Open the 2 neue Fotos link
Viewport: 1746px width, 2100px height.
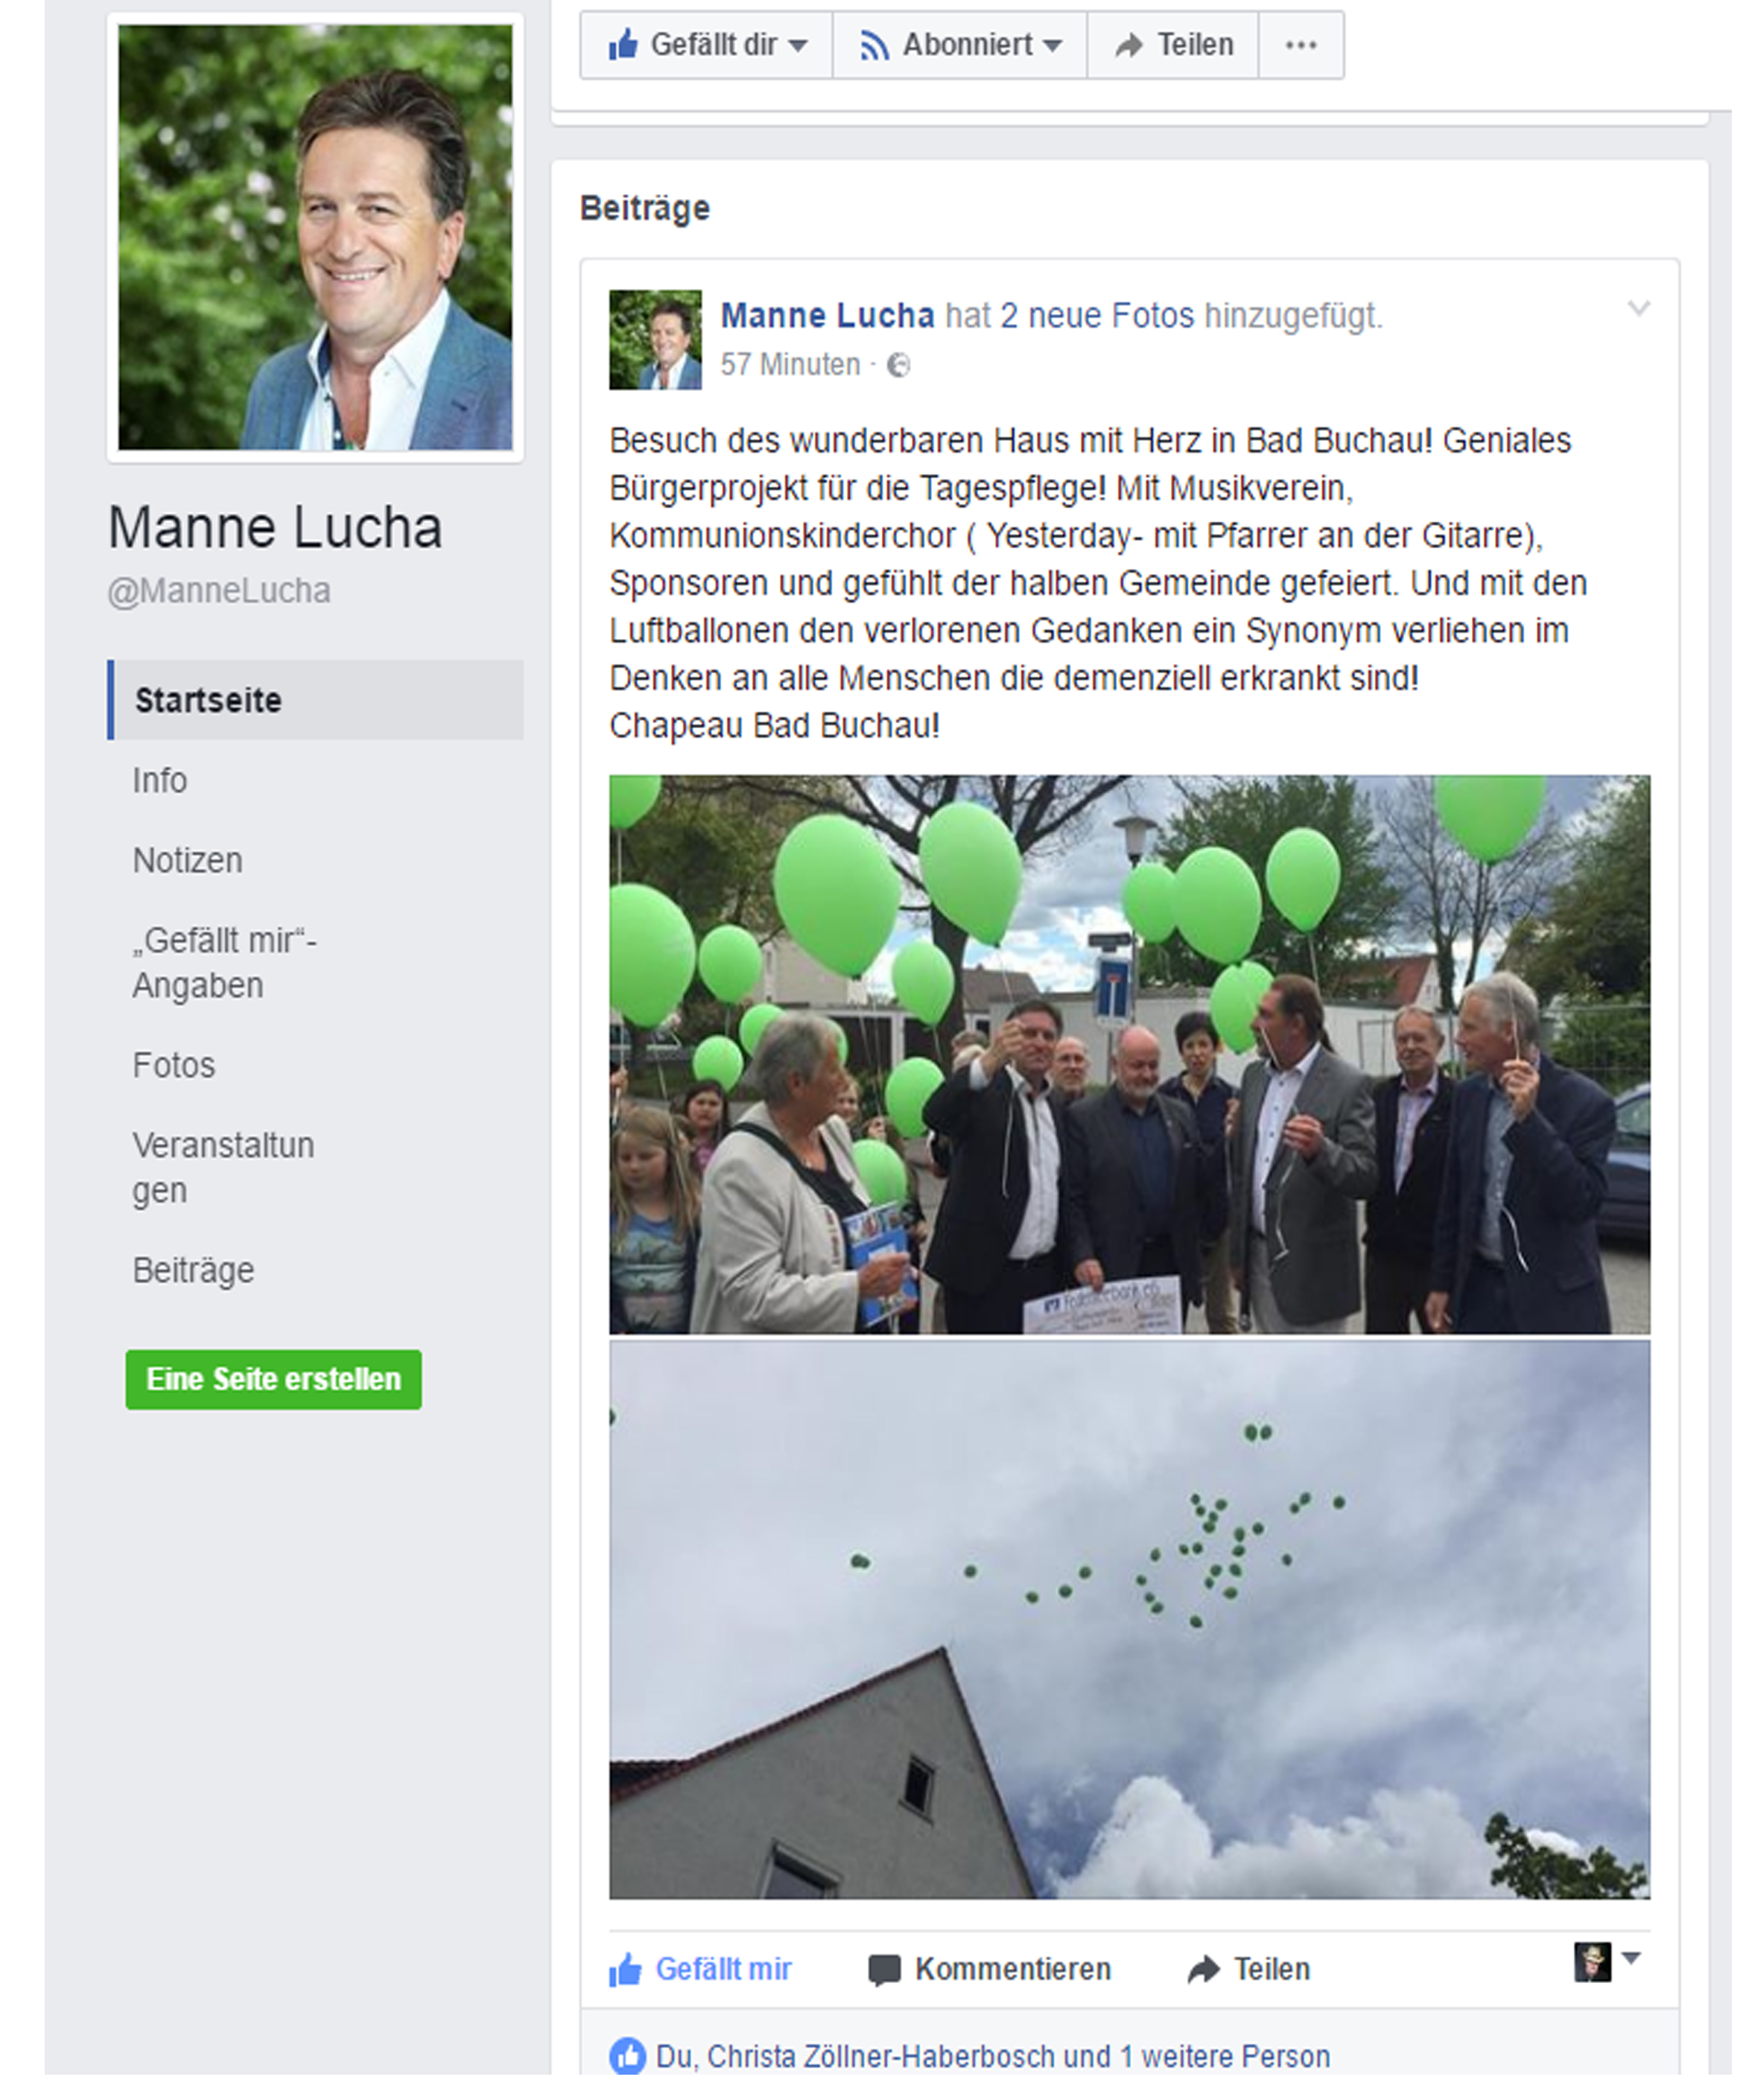[x=1097, y=316]
